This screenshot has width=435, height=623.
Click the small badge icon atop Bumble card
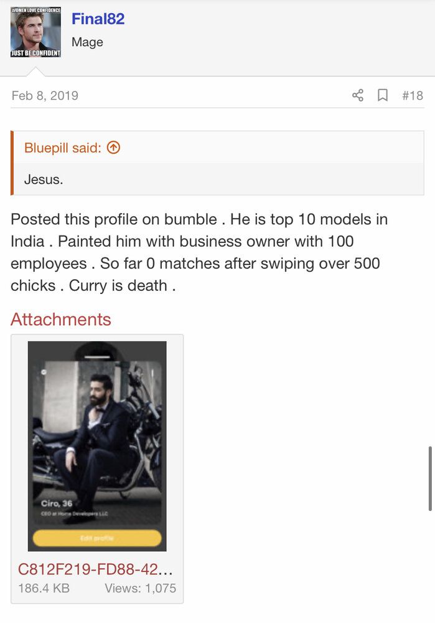pyautogui.click(x=44, y=371)
